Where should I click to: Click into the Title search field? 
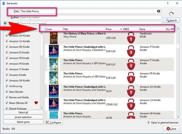click(91, 11)
